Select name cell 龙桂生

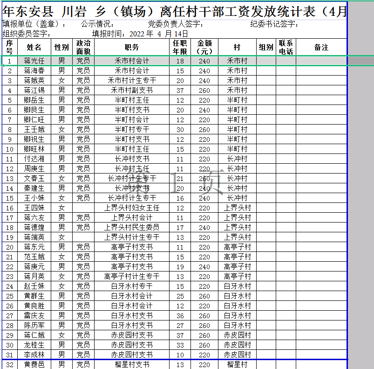(34, 345)
